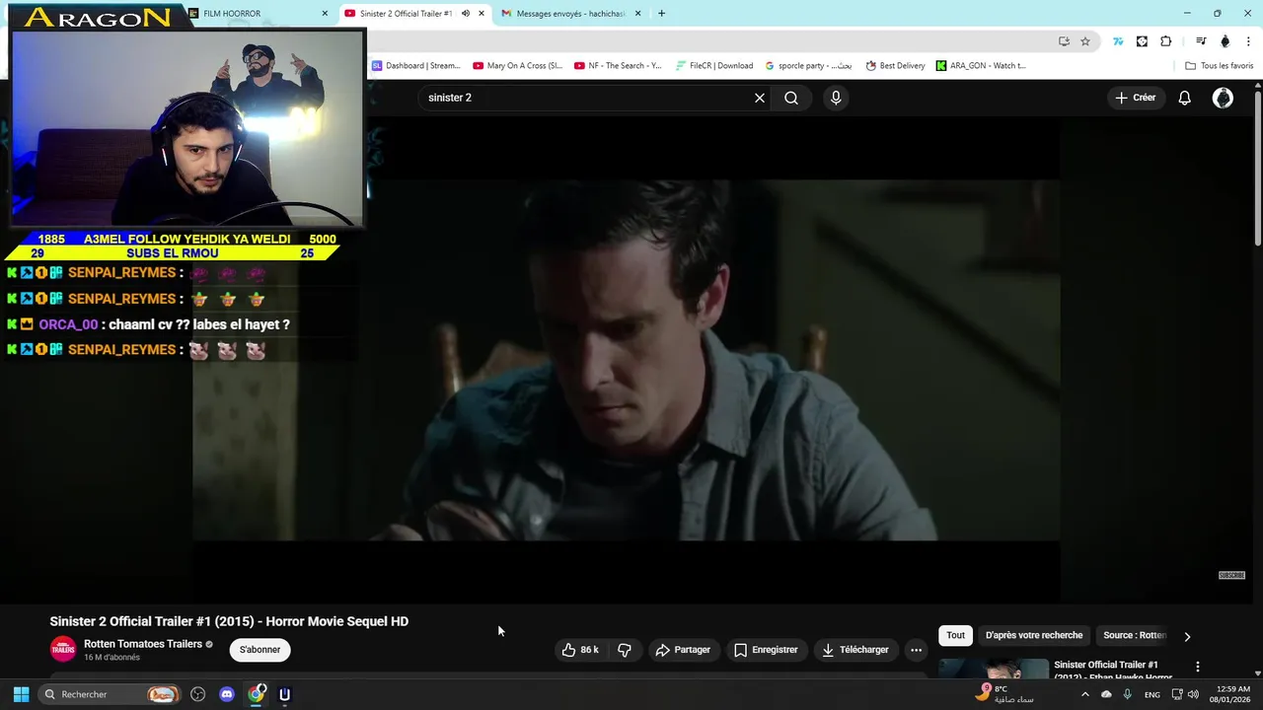The width and height of the screenshot is (1263, 710).
Task: Open the 8°C weather widget
Action: pos(1006,694)
